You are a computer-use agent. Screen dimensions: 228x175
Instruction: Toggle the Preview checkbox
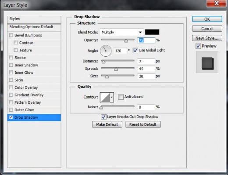click(198, 46)
